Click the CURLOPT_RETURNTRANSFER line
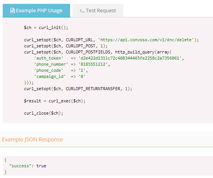Viewport: 213px width, 178px height. (78, 89)
